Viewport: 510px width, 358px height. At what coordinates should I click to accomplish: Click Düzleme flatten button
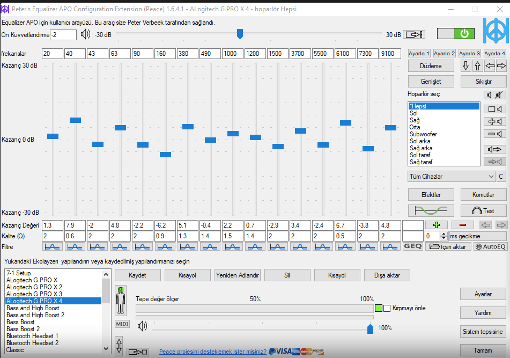click(x=431, y=65)
